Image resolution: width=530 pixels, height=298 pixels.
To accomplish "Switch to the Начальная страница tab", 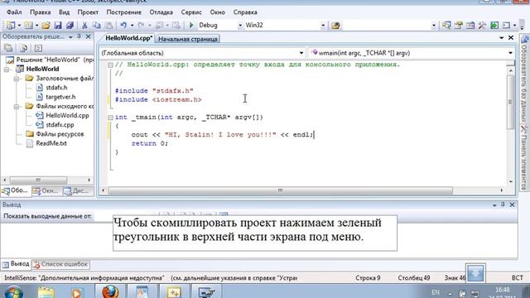I will click(x=188, y=39).
